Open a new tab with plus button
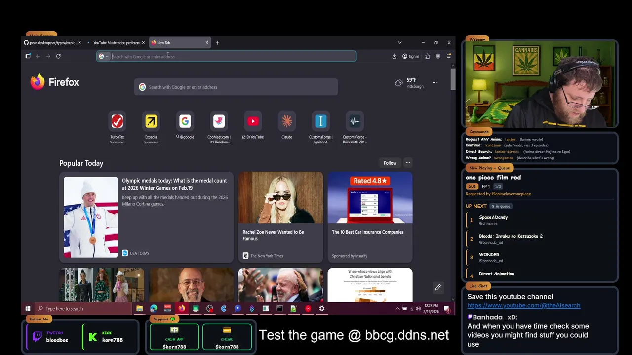The width and height of the screenshot is (632, 355). [x=217, y=43]
